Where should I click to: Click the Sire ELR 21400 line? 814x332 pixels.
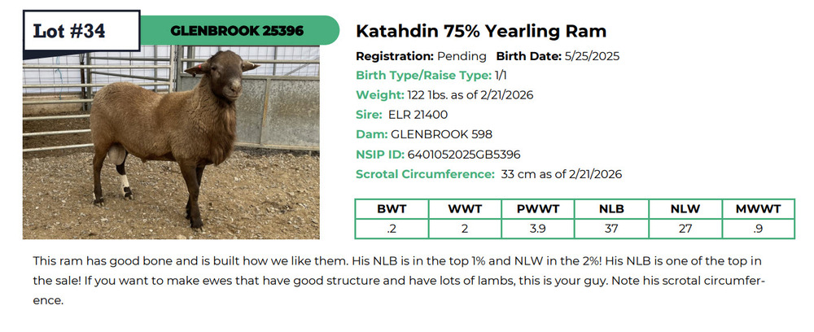(x=401, y=115)
